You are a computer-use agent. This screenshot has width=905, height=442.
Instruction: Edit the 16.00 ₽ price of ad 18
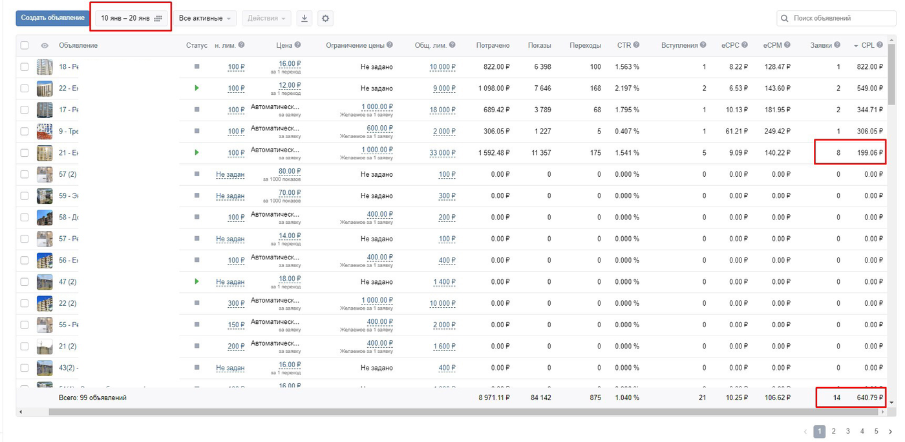(290, 63)
